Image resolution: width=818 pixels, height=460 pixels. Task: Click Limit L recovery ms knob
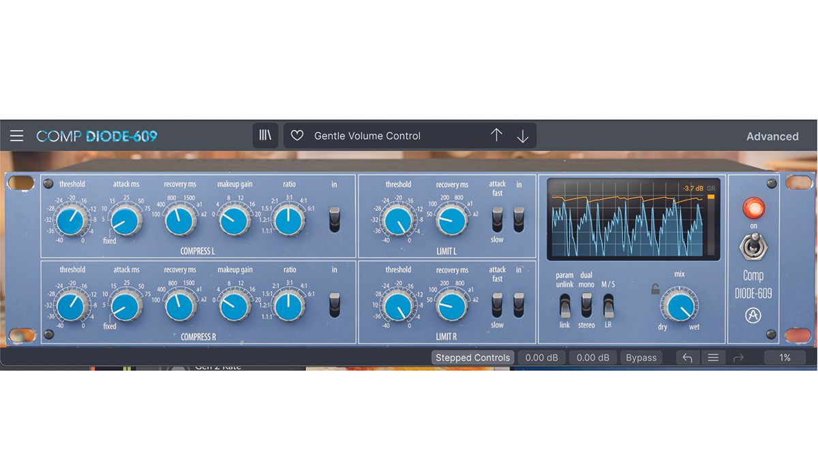point(451,221)
